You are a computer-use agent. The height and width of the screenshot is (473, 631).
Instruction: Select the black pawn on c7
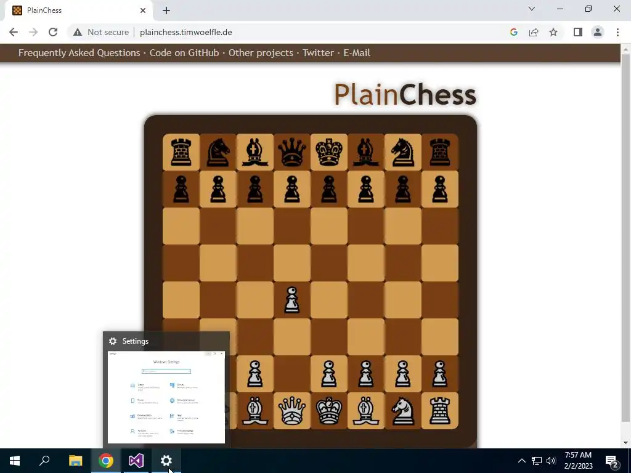[x=255, y=189]
